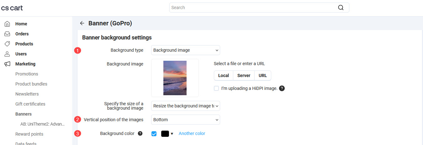Open Gift certificates in the sidebar
The height and width of the screenshot is (145, 423).
click(30, 104)
